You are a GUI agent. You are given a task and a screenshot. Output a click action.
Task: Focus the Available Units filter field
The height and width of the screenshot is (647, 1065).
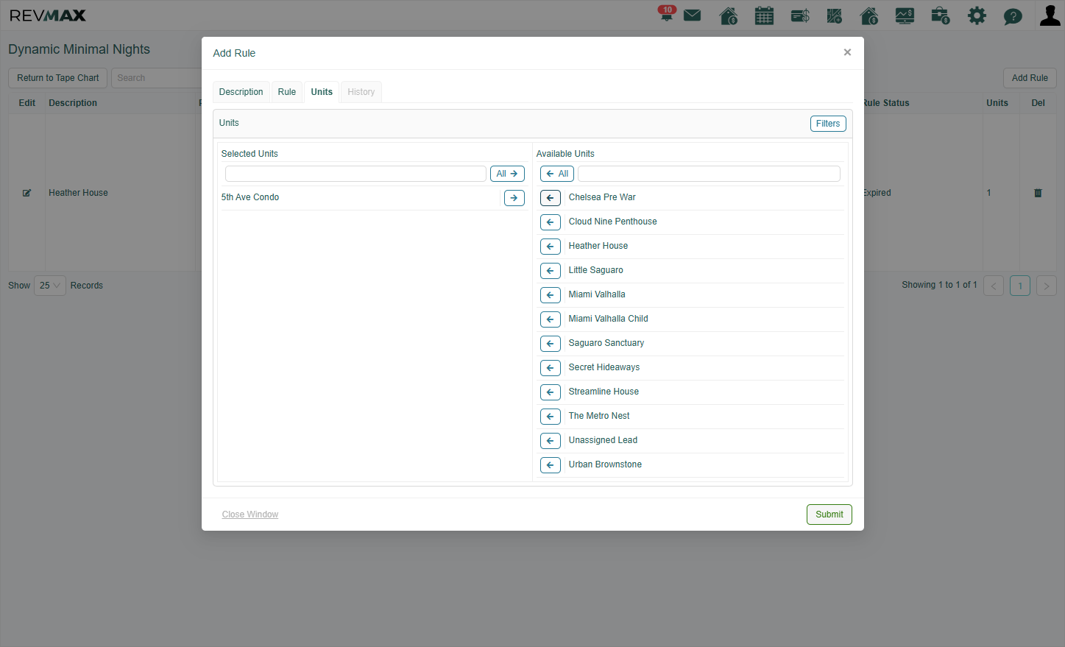coord(709,174)
